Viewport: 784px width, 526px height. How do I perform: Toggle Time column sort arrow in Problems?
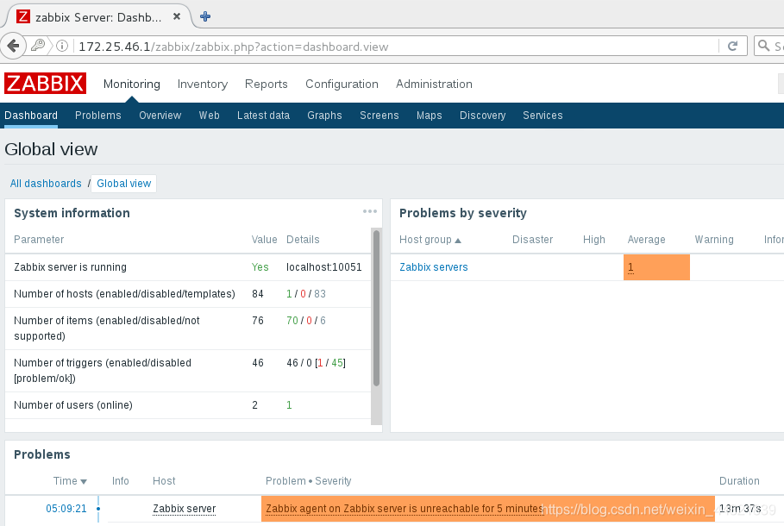[x=84, y=481]
